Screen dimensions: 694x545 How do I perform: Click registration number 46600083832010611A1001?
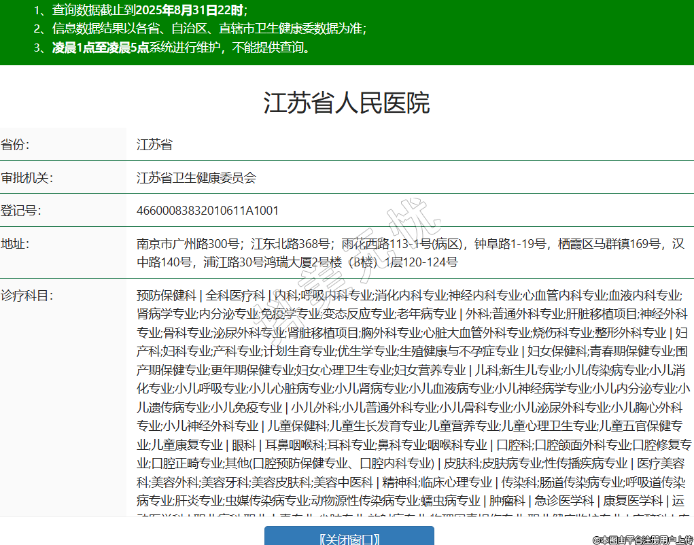click(x=207, y=211)
